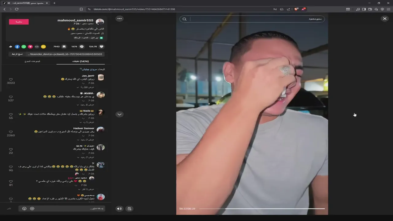Click the post comment button
The image size is (393, 221).
[9, 208]
